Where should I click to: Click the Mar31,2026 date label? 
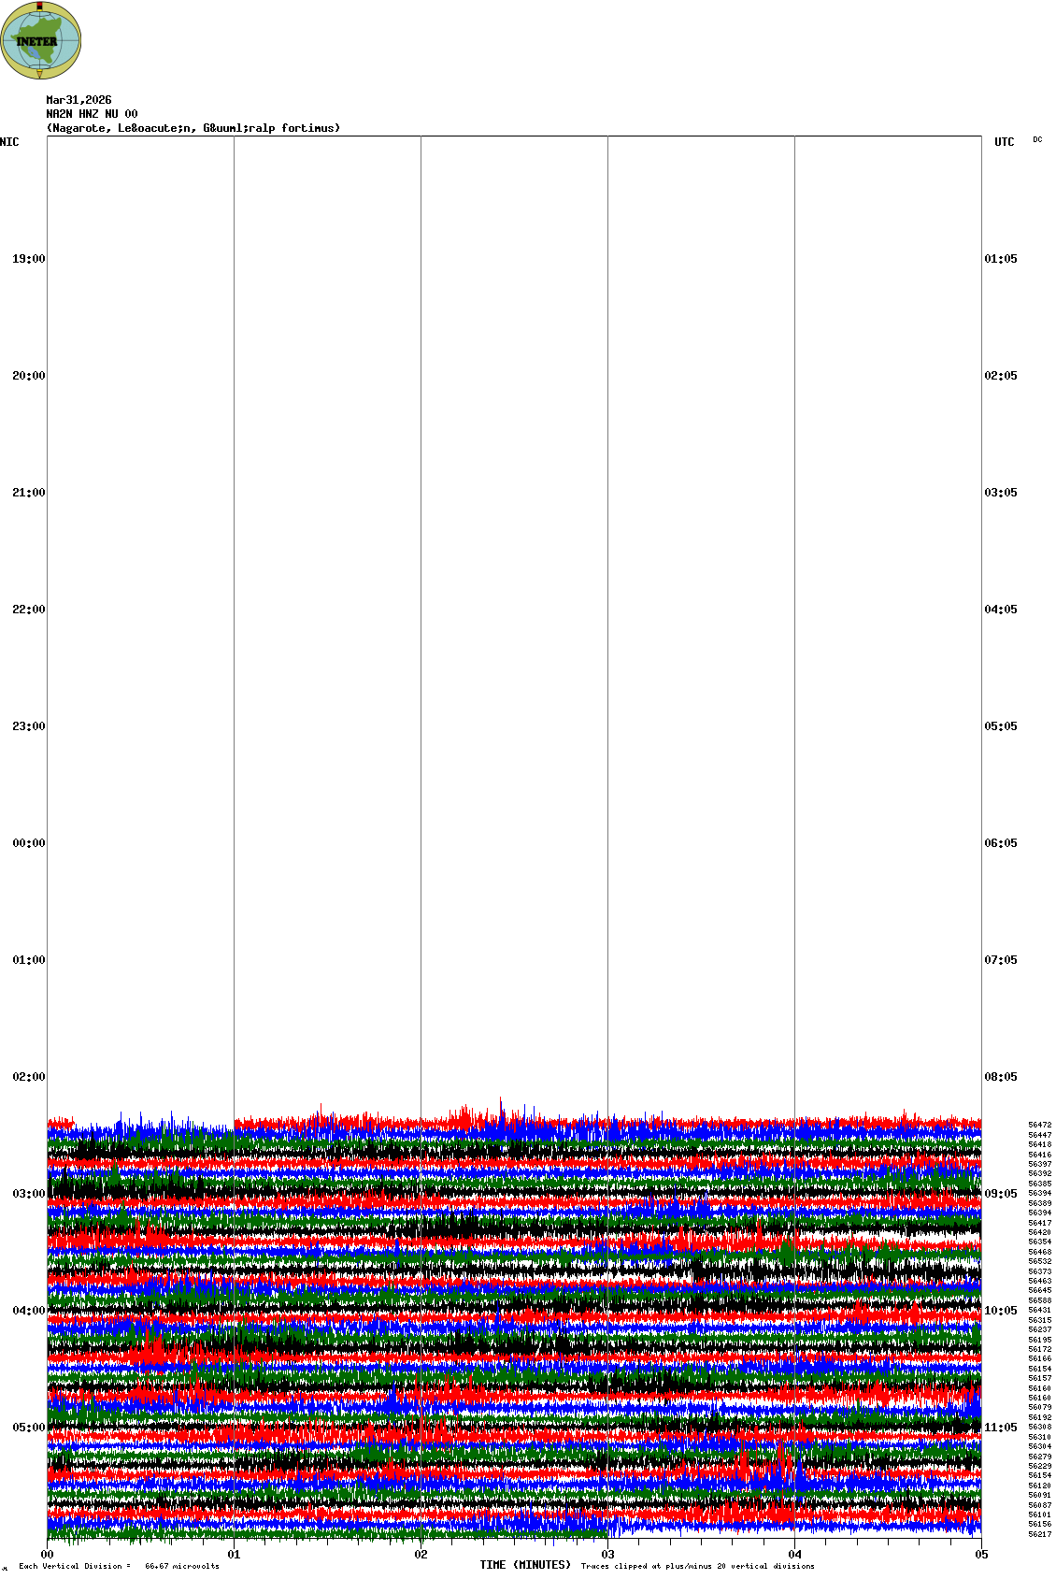click(78, 100)
